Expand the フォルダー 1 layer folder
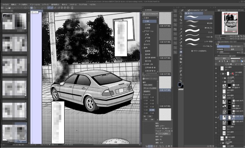 click(223, 78)
